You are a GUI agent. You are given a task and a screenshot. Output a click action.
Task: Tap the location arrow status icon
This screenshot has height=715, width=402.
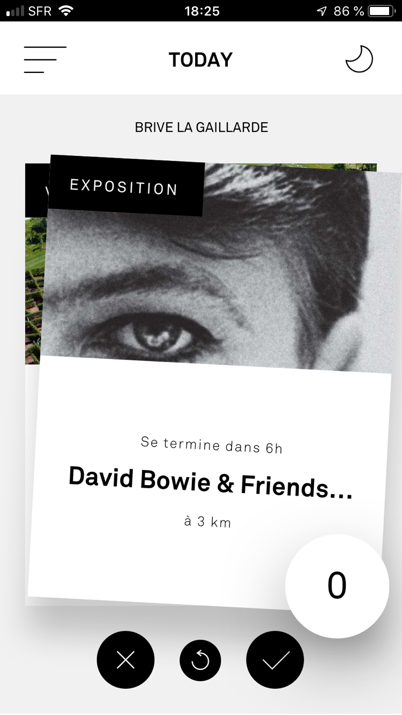[322, 11]
